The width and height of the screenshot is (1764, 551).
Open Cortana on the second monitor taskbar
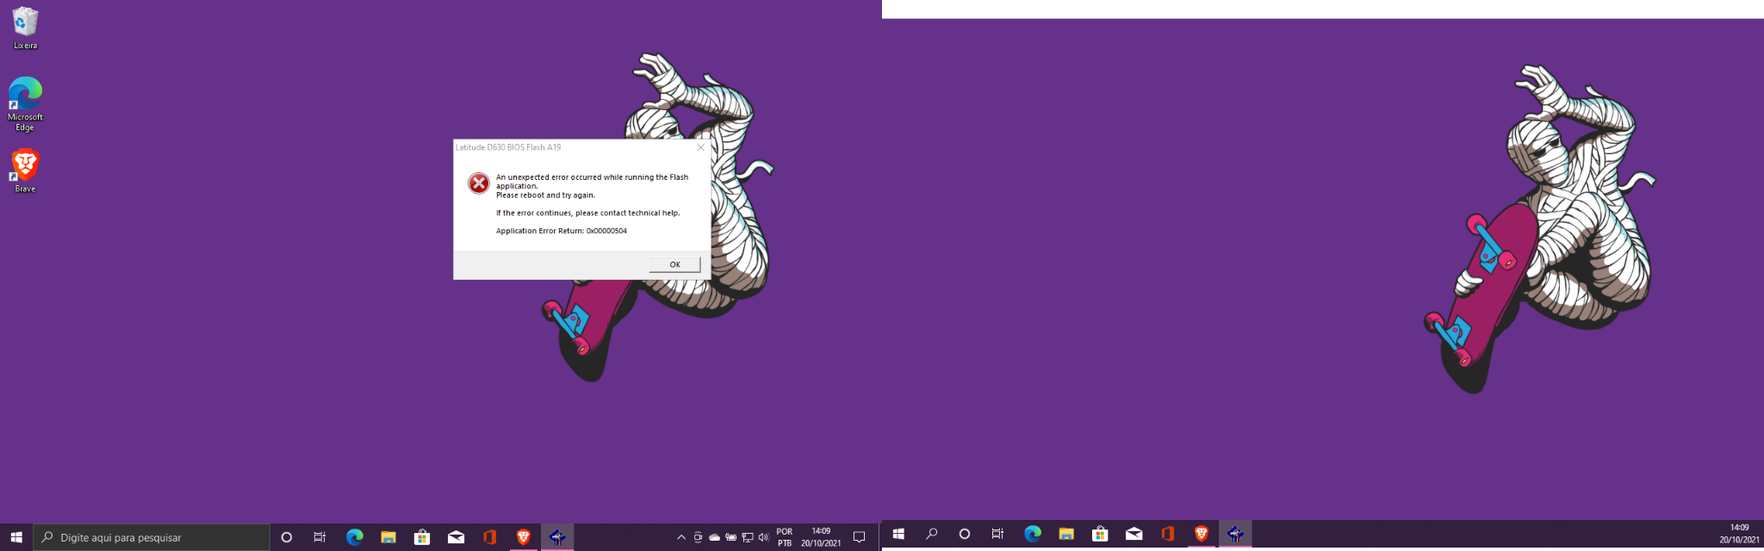[965, 534]
